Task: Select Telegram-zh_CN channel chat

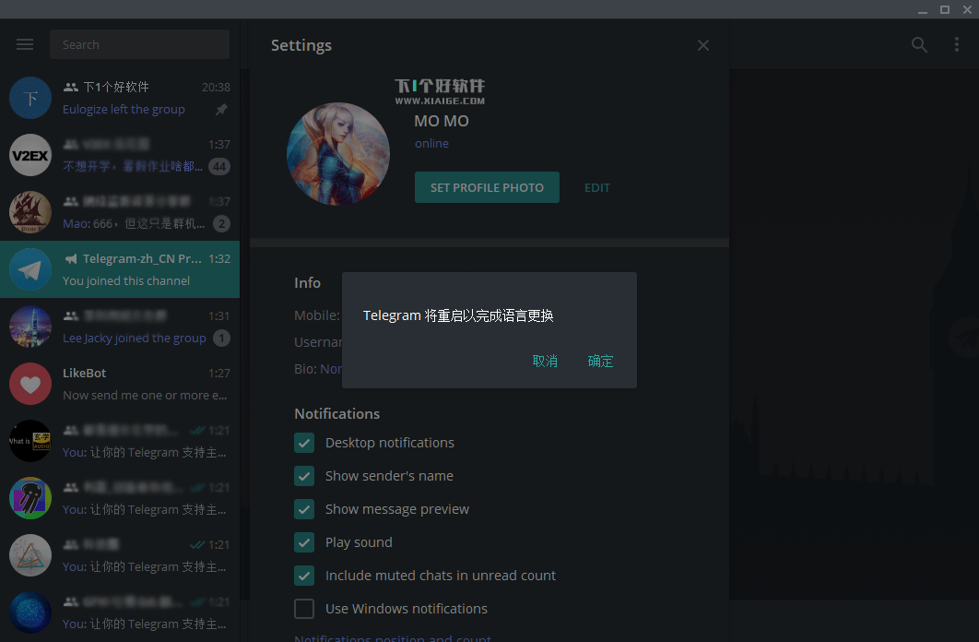Action: (x=120, y=269)
